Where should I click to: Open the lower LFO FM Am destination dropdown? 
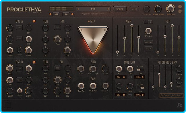(x=139, y=95)
